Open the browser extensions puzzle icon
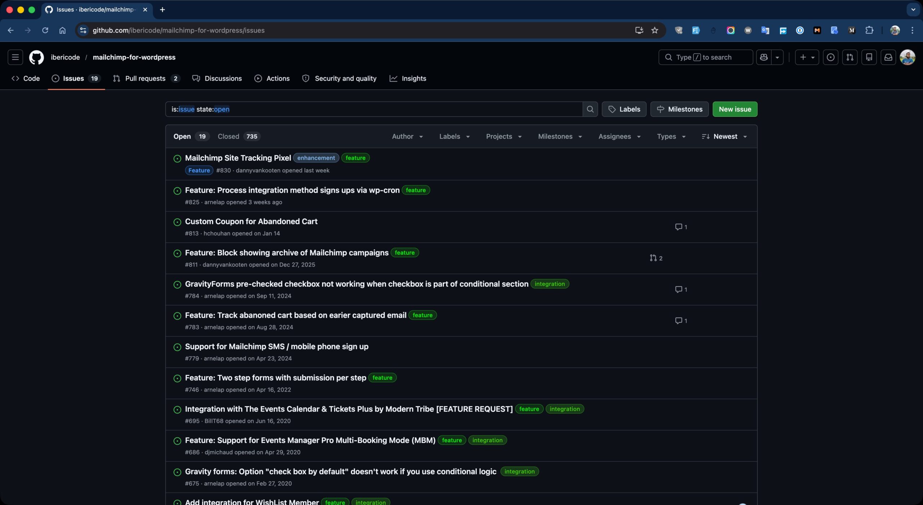Screen dimensions: 923x505 click(869, 30)
